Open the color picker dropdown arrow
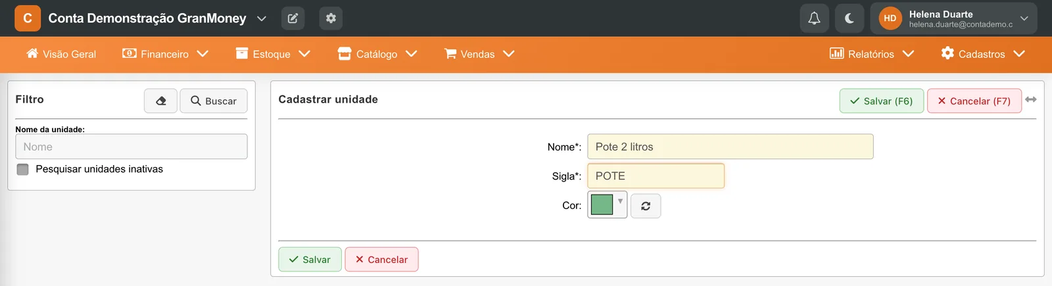The width and height of the screenshot is (1052, 286). pyautogui.click(x=620, y=201)
